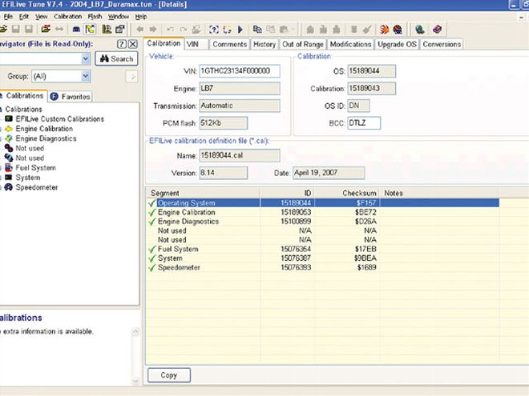This screenshot has height=396, width=529.
Task: Open the Window menu
Action: (x=119, y=17)
